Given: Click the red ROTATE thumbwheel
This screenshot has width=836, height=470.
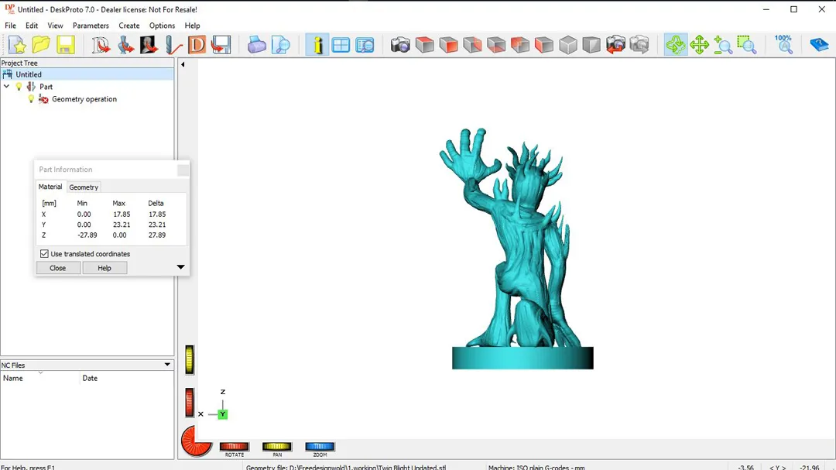Looking at the screenshot, I should point(234,447).
